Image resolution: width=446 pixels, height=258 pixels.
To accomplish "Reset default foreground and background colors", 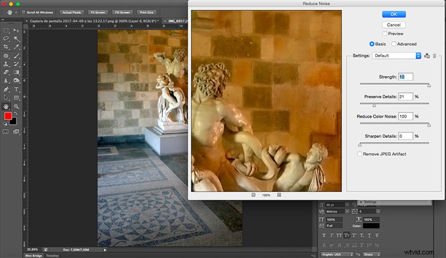I will point(5,124).
